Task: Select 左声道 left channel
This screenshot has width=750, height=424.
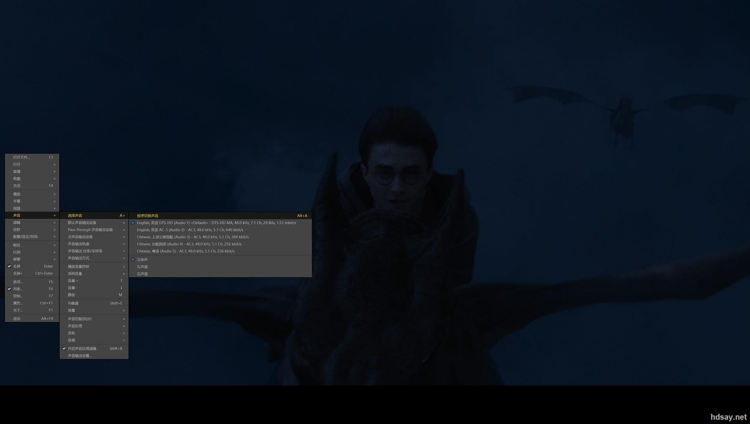Action: point(220,267)
